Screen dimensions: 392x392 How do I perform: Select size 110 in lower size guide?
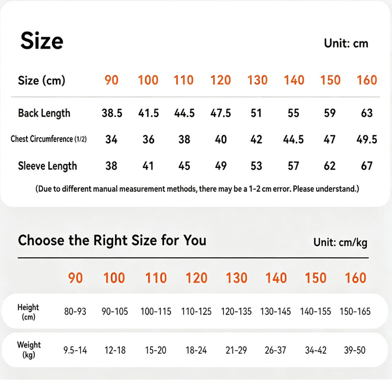156,278
